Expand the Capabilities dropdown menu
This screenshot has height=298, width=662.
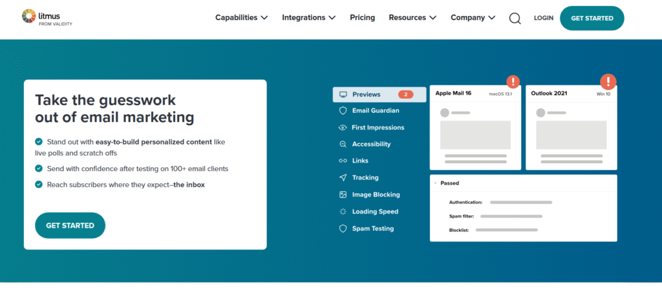242,17
